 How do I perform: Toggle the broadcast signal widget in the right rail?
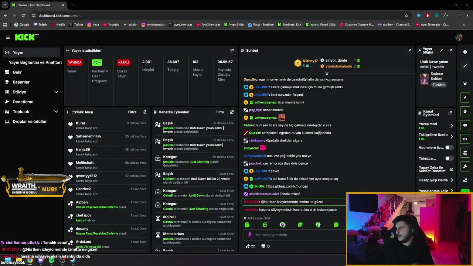pos(465,139)
